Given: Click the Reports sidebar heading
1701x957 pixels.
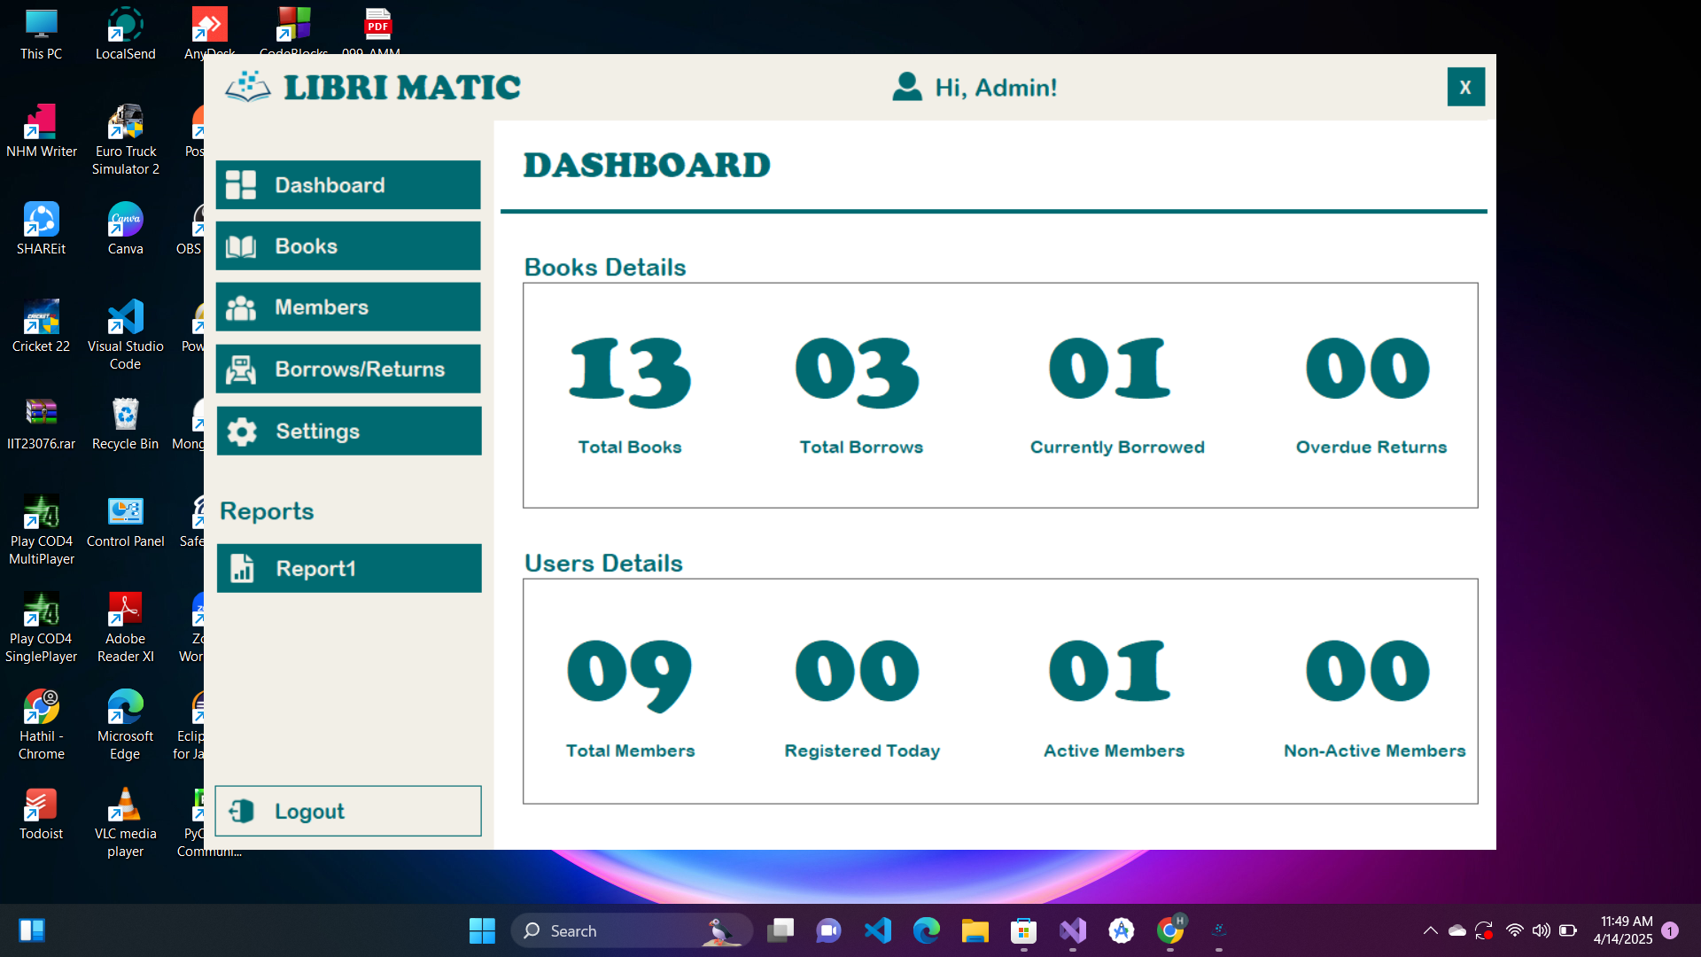Looking at the screenshot, I should pyautogui.click(x=267, y=511).
